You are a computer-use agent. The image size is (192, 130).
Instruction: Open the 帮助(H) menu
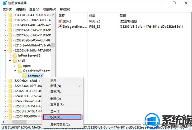65,10
